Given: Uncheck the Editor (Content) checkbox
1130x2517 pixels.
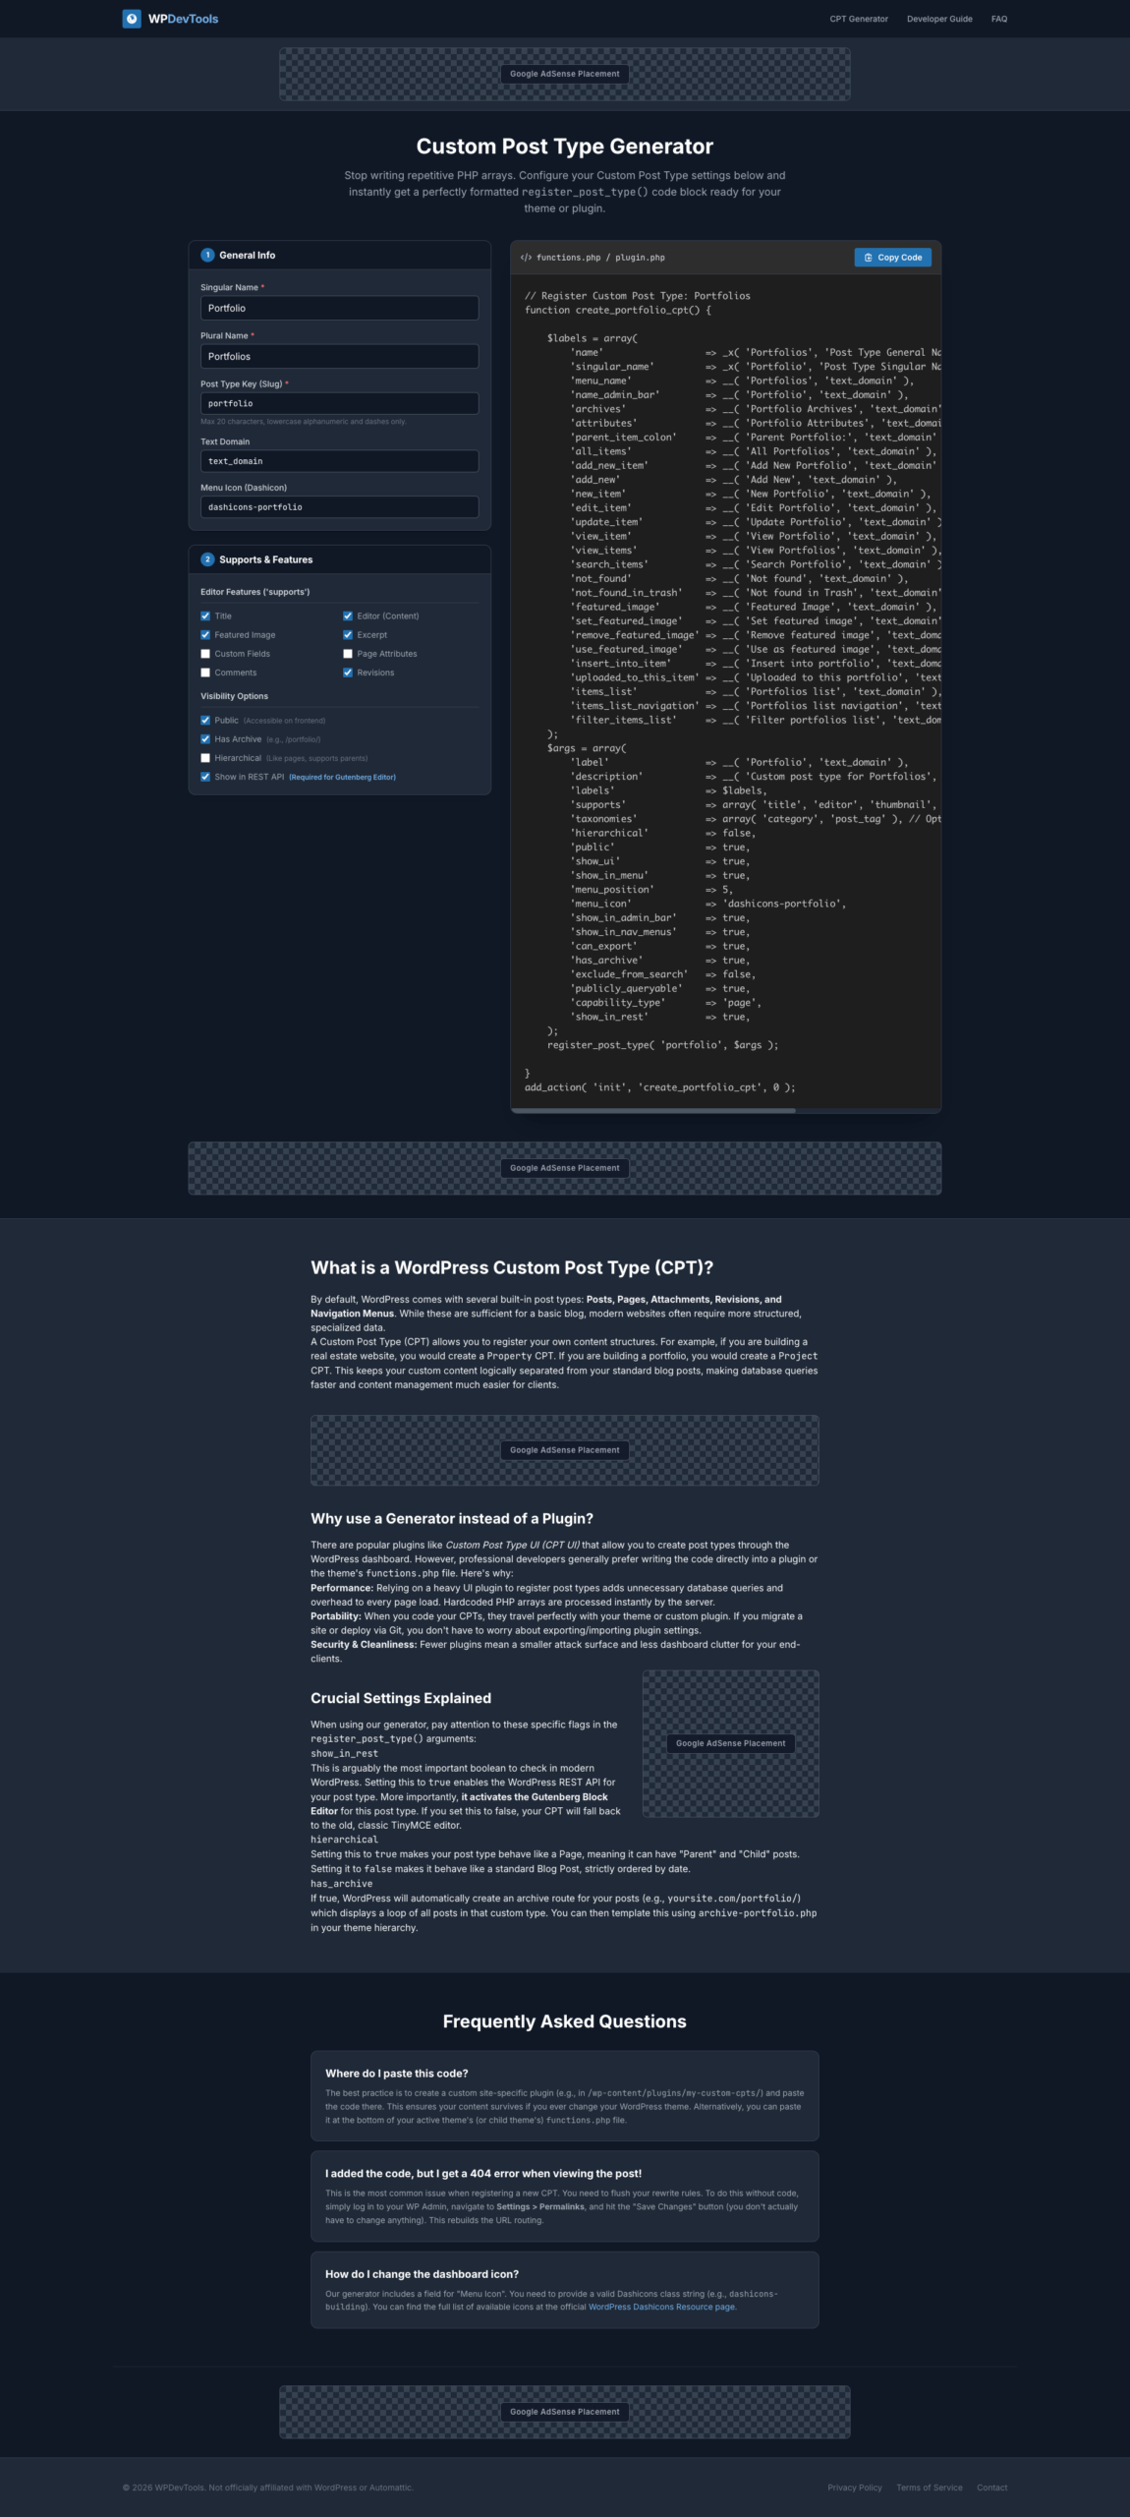Looking at the screenshot, I should tap(348, 616).
